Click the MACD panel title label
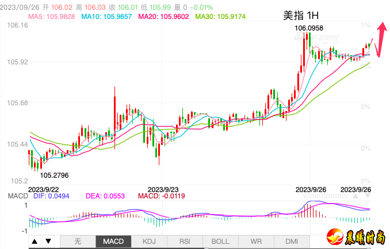 pyautogui.click(x=18, y=196)
